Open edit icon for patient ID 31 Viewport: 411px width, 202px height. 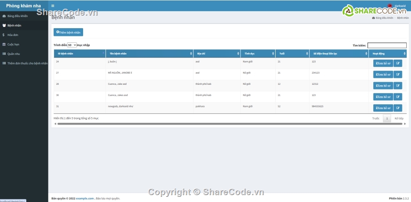398,108
